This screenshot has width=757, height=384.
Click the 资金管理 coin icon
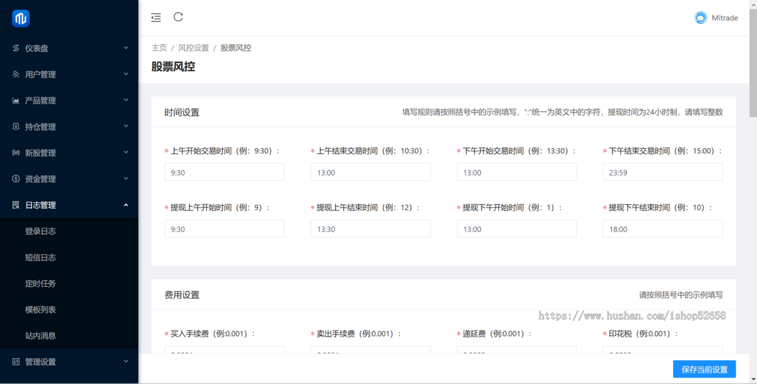coord(16,179)
